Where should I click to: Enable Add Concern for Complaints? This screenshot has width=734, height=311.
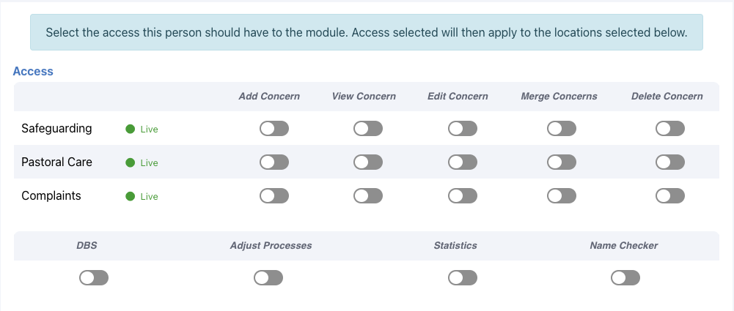(x=274, y=195)
